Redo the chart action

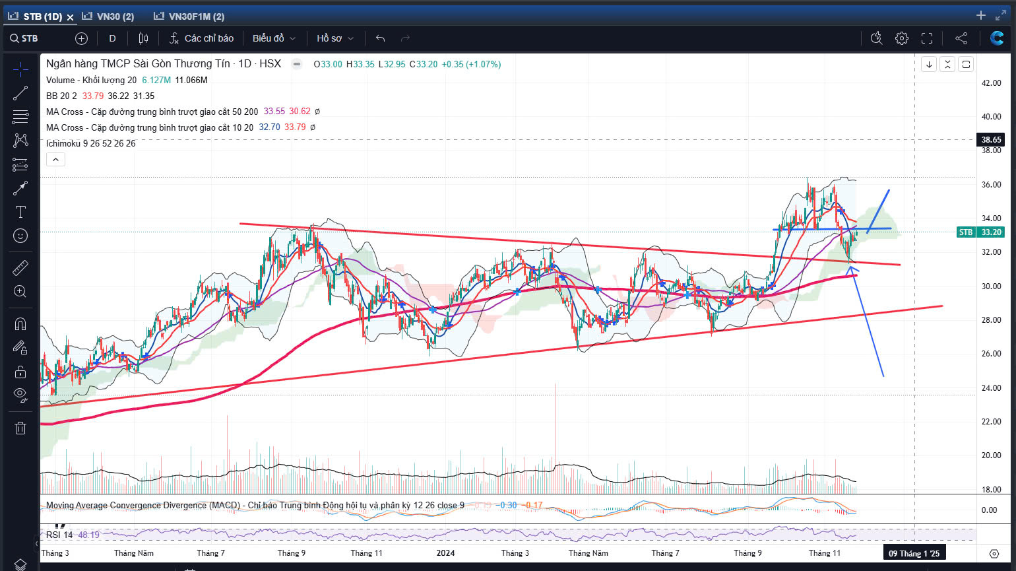(405, 38)
